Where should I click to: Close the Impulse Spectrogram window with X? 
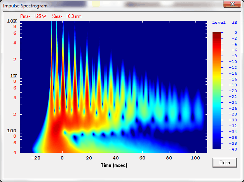pyautogui.click(x=232, y=4)
